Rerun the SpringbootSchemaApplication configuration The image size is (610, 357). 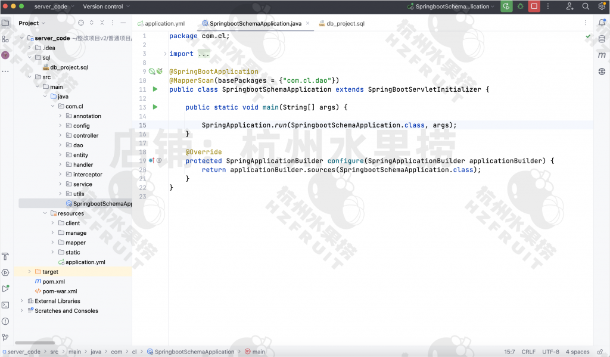(506, 7)
